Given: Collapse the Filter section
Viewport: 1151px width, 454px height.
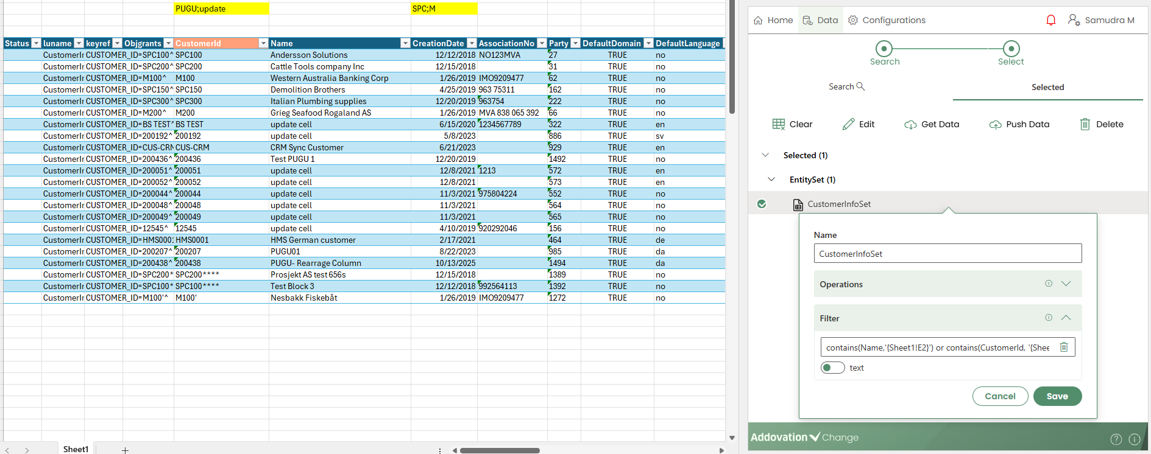Looking at the screenshot, I should [x=1066, y=318].
